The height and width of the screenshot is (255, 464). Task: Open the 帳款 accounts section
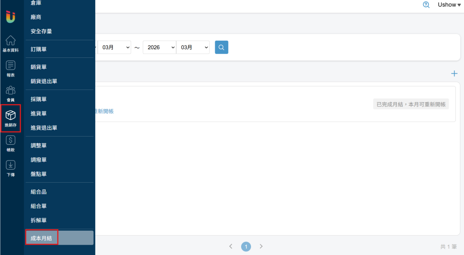pyautogui.click(x=11, y=144)
